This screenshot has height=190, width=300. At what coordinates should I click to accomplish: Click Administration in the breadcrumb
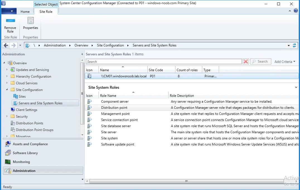point(55,45)
